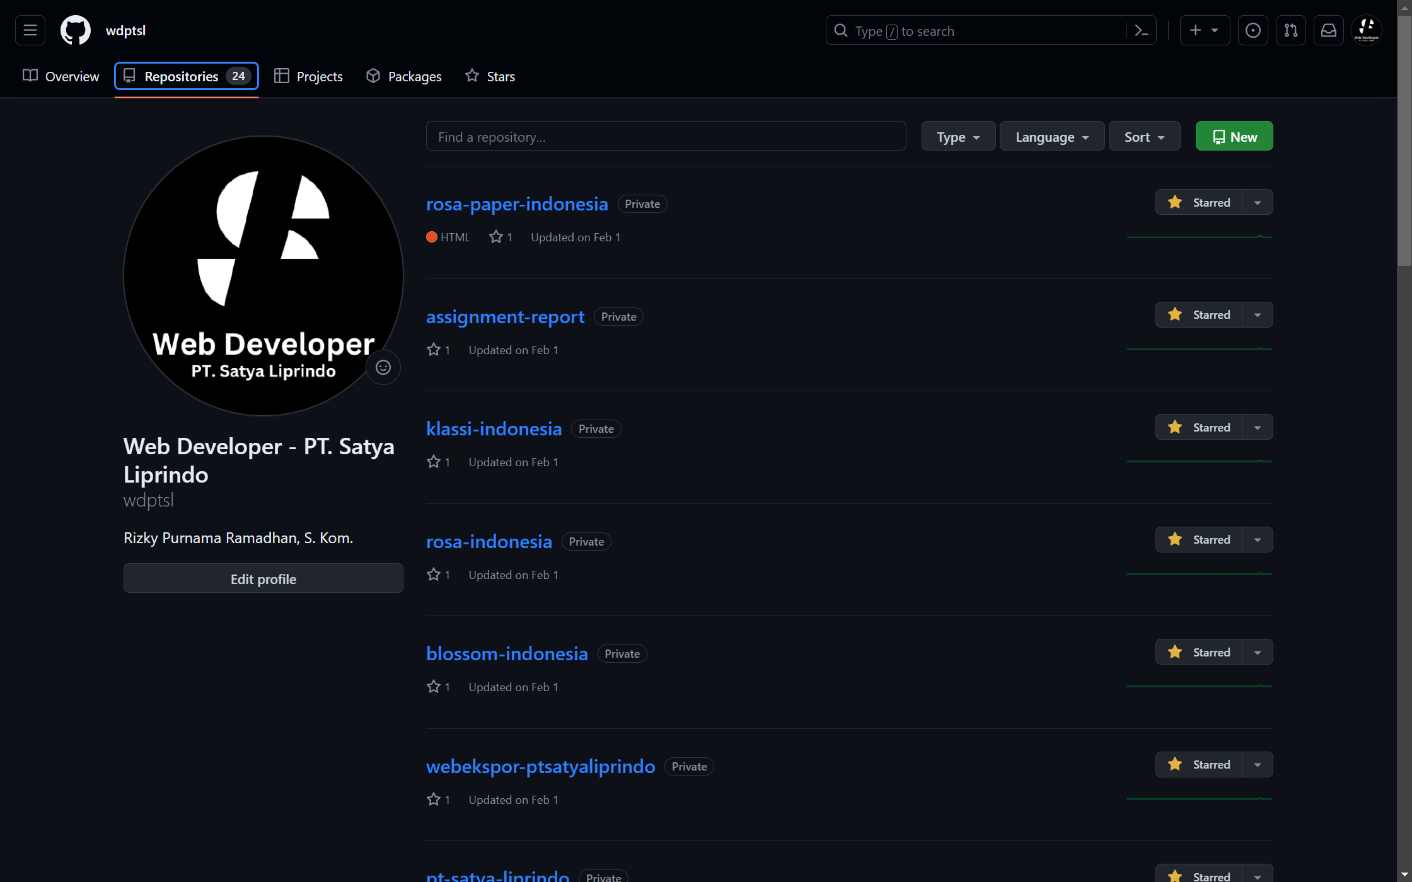Click the Edit profile button
The image size is (1412, 882).
point(263,578)
